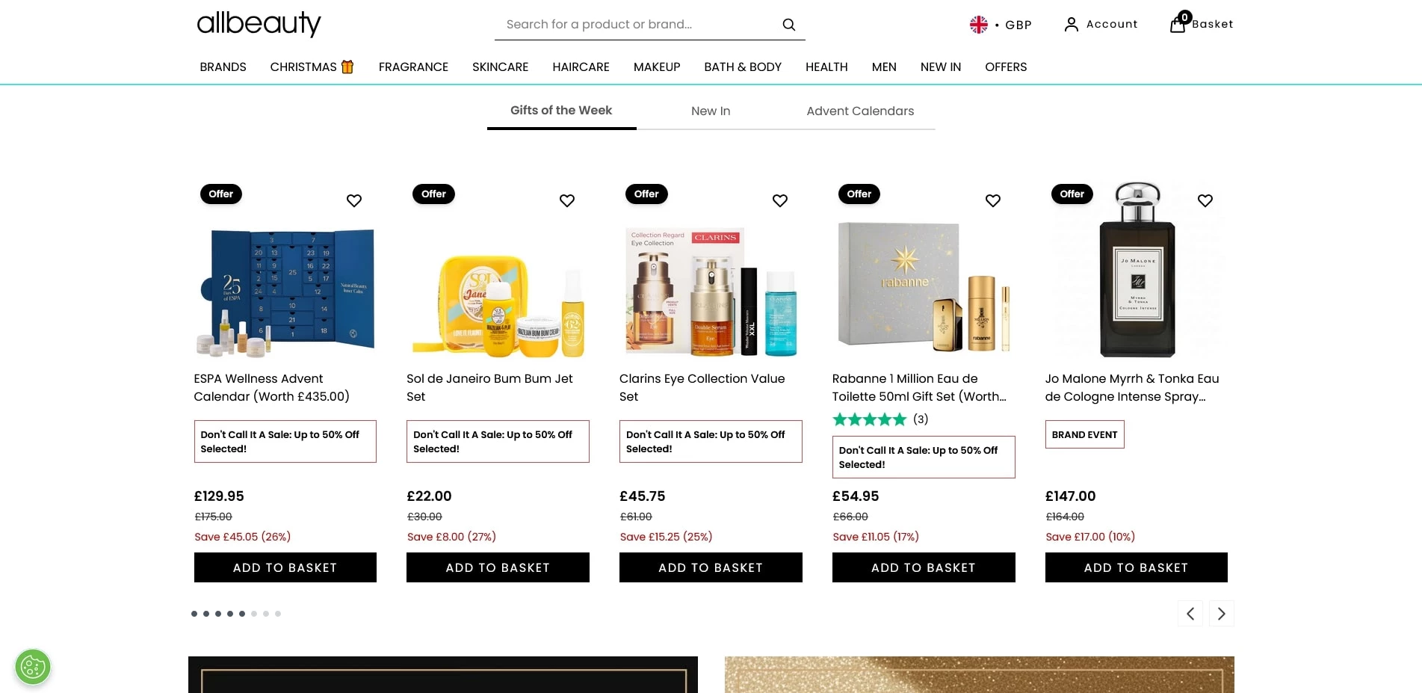Add Clarins Eye Collection to basket

point(710,567)
